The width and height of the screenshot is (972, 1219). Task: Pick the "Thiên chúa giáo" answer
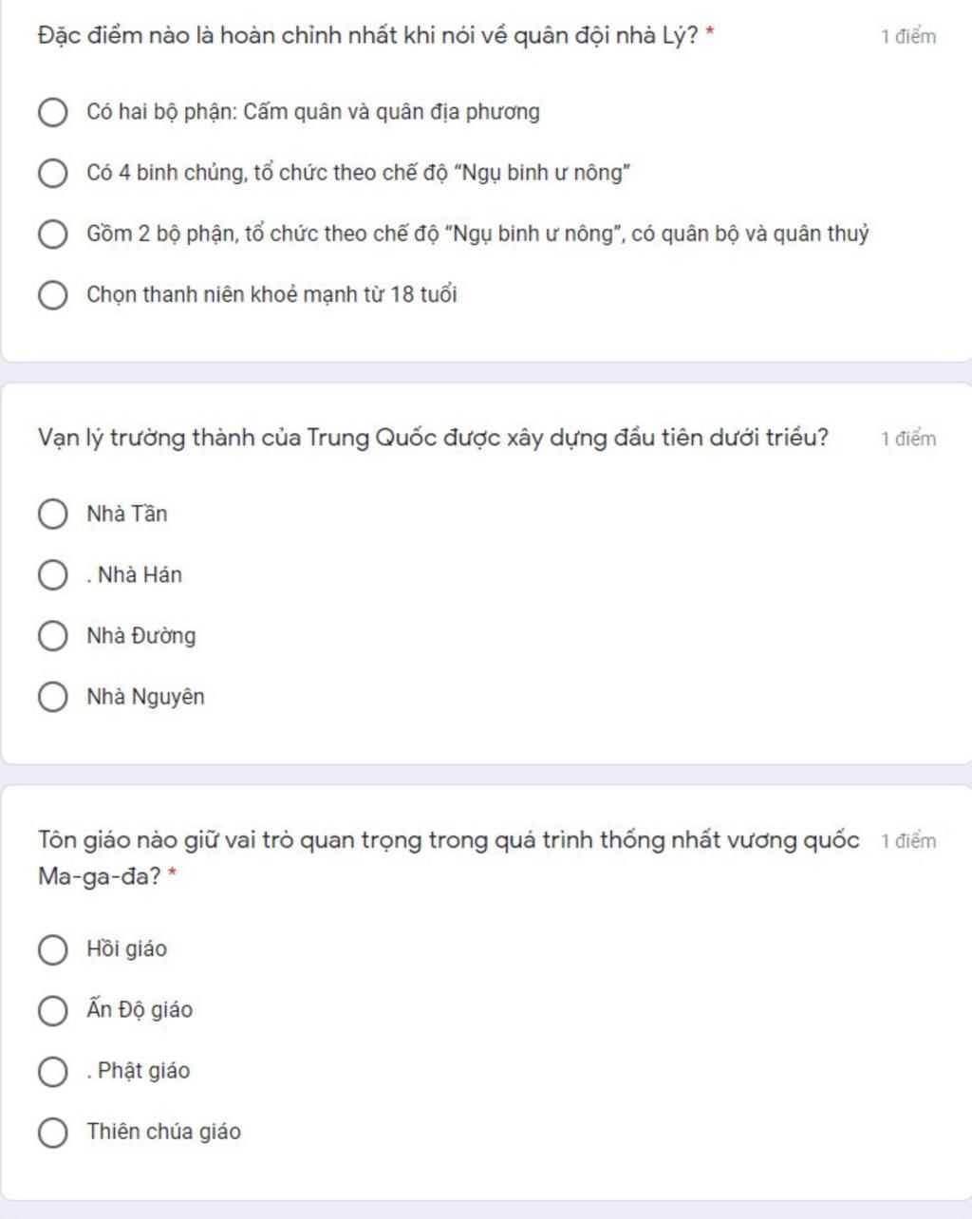[x=52, y=1132]
